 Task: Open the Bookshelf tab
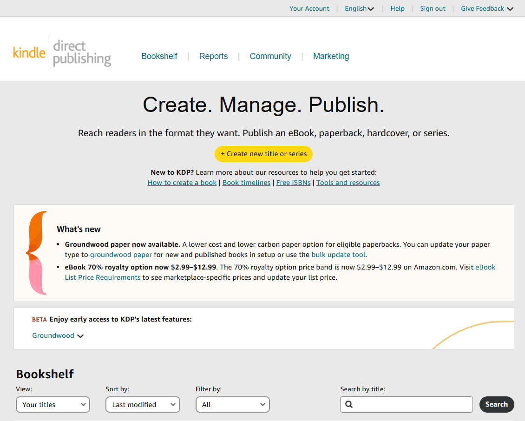(x=159, y=56)
